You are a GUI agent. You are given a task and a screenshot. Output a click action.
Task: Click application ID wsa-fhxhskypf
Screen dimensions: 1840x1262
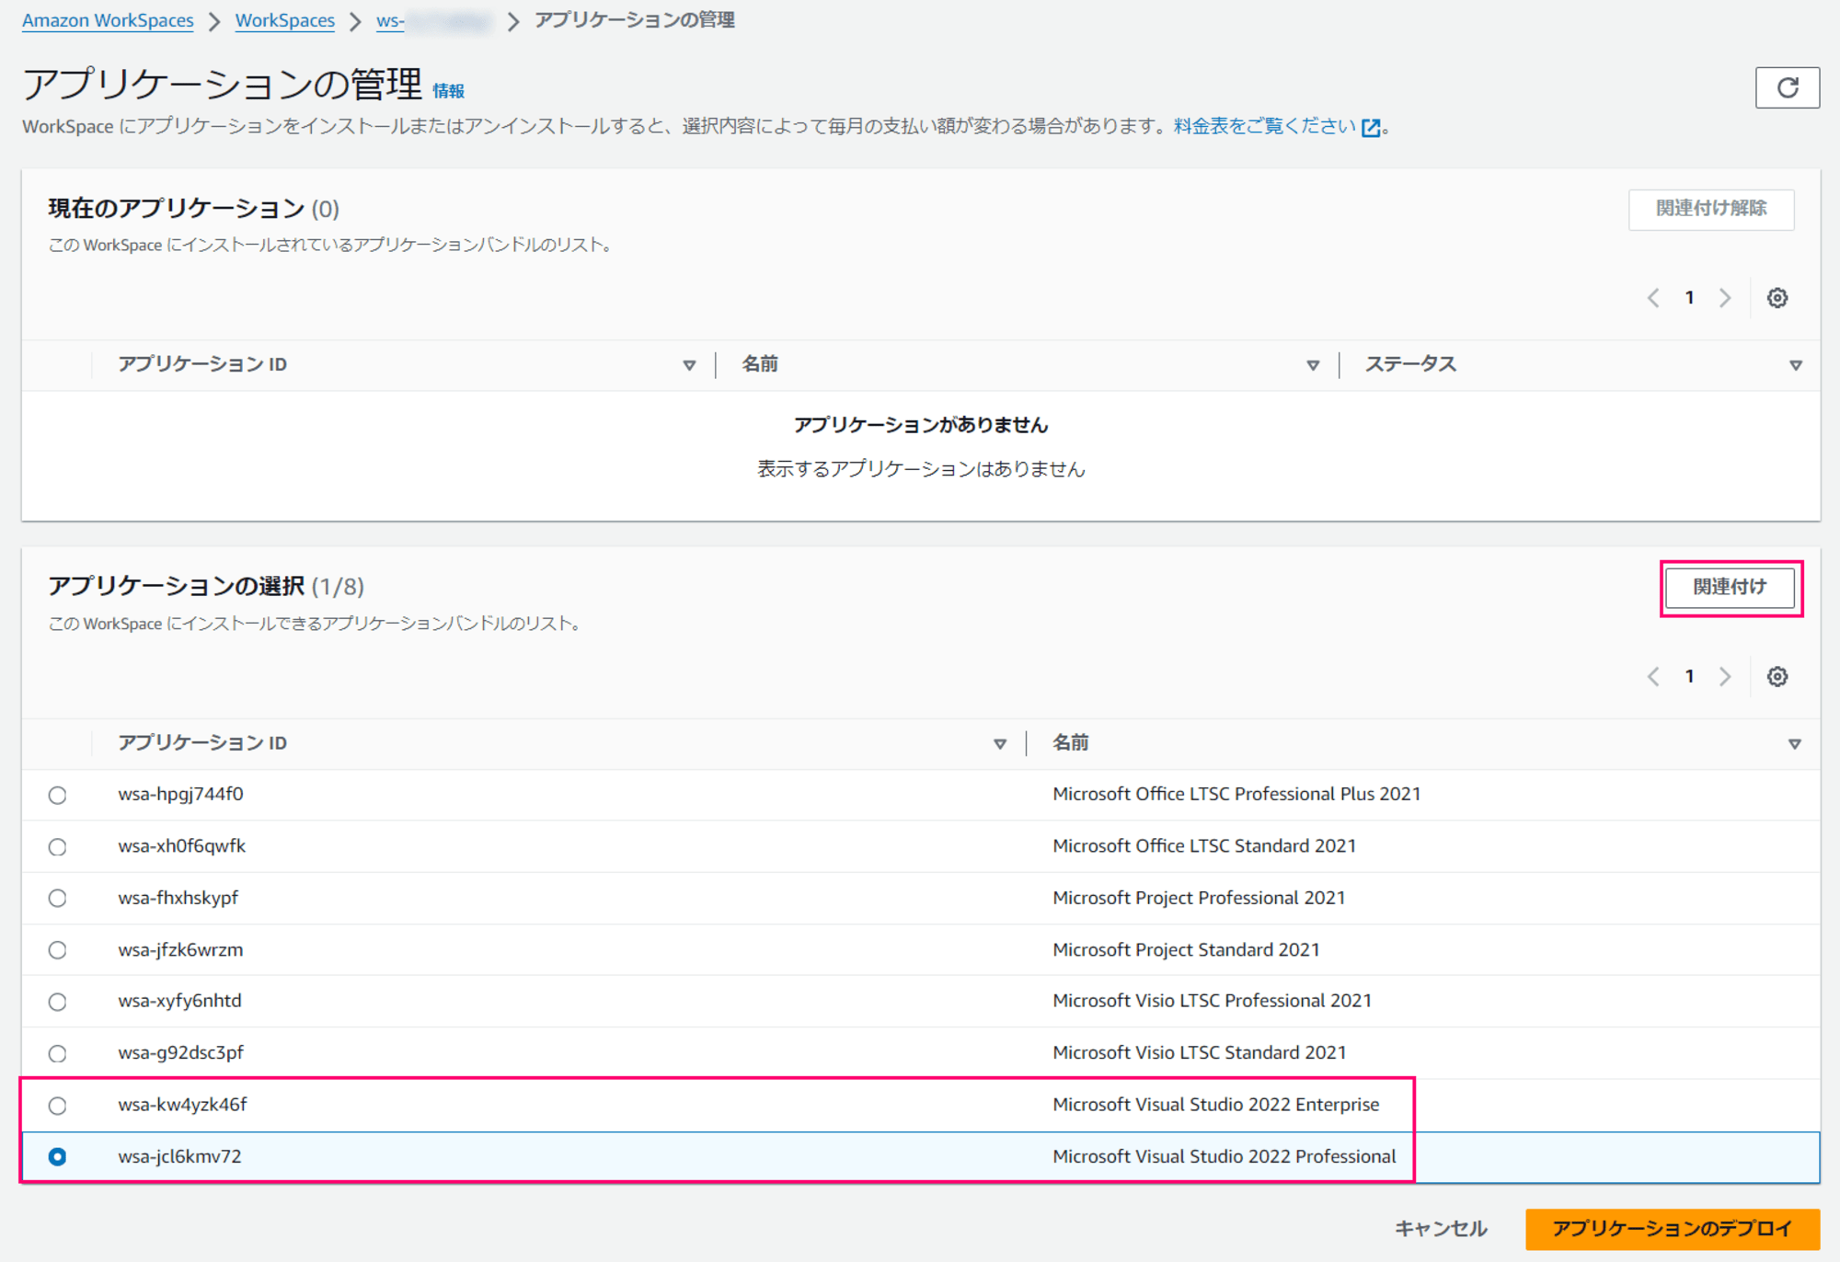coord(178,898)
